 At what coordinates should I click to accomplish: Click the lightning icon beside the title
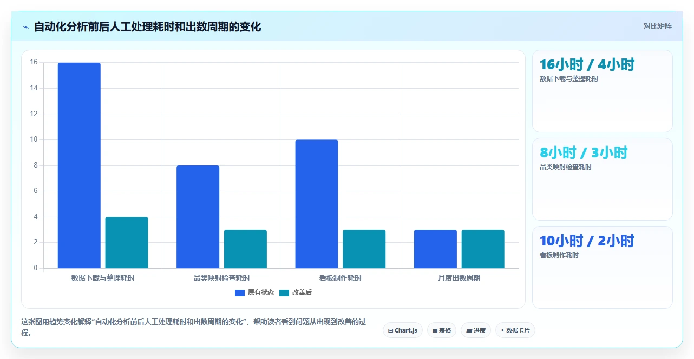(x=25, y=27)
